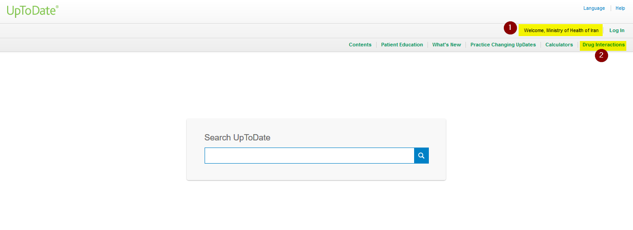
Task: Select the highlighted Welcome, Ministry of Health text
Action: (x=561, y=30)
